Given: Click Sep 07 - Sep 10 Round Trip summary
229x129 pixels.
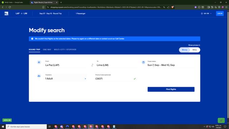Looking at the screenshot, I should 50,14.
